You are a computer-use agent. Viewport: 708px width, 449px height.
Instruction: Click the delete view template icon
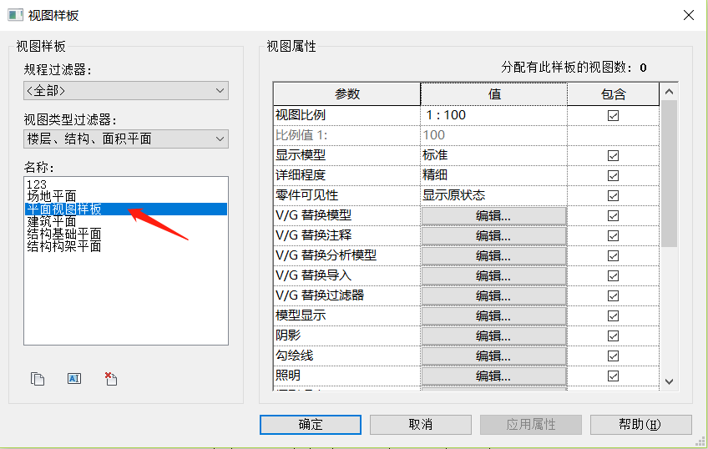tap(111, 379)
